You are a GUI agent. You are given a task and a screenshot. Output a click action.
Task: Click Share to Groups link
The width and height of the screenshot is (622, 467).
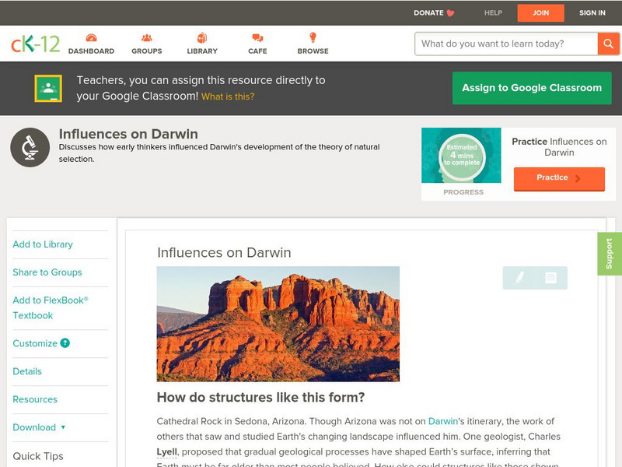coord(47,272)
